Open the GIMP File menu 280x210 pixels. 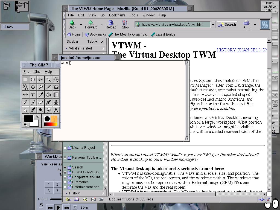pyautogui.click(x=26, y=72)
